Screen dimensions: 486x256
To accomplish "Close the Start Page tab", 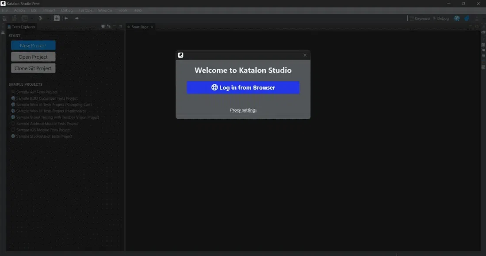I will tap(152, 27).
